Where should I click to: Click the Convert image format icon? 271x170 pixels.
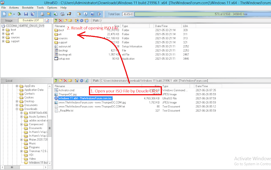coord(49,14)
